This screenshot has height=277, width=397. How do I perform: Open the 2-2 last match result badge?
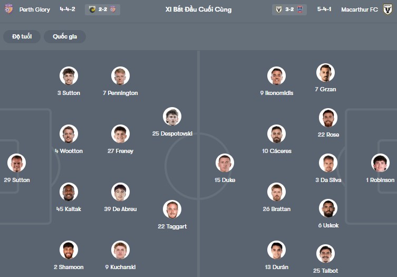click(x=102, y=9)
